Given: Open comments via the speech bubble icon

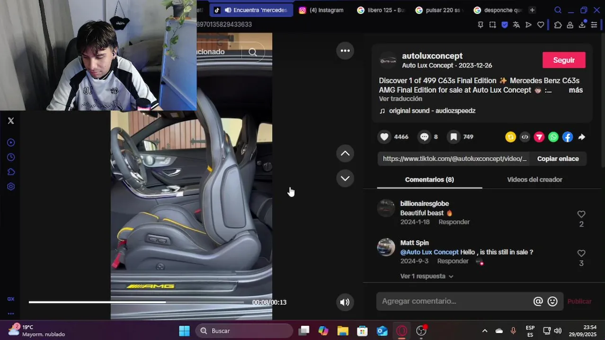Looking at the screenshot, I should 424,137.
